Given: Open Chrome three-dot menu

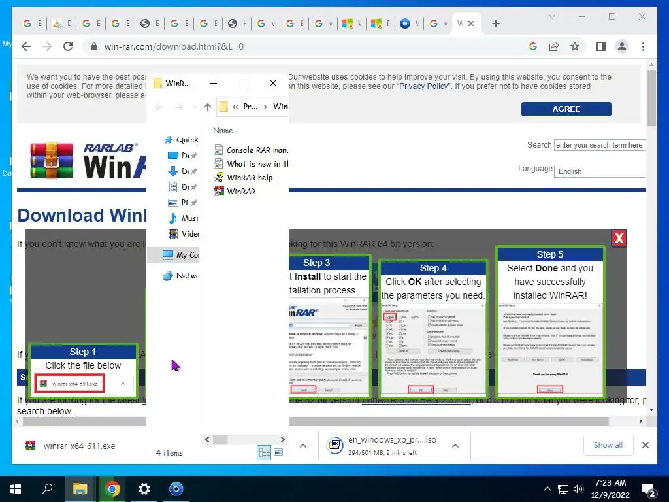Looking at the screenshot, I should pos(643,46).
